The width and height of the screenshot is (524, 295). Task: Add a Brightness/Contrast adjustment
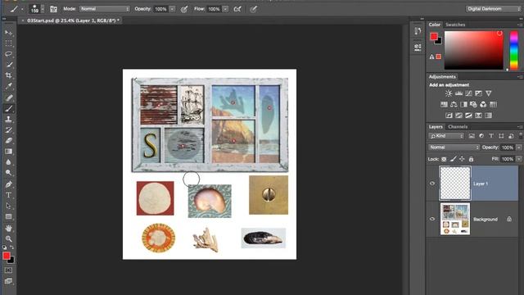point(449,93)
